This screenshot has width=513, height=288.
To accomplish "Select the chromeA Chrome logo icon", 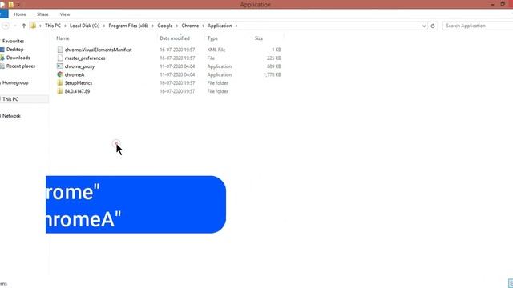I will pos(60,74).
